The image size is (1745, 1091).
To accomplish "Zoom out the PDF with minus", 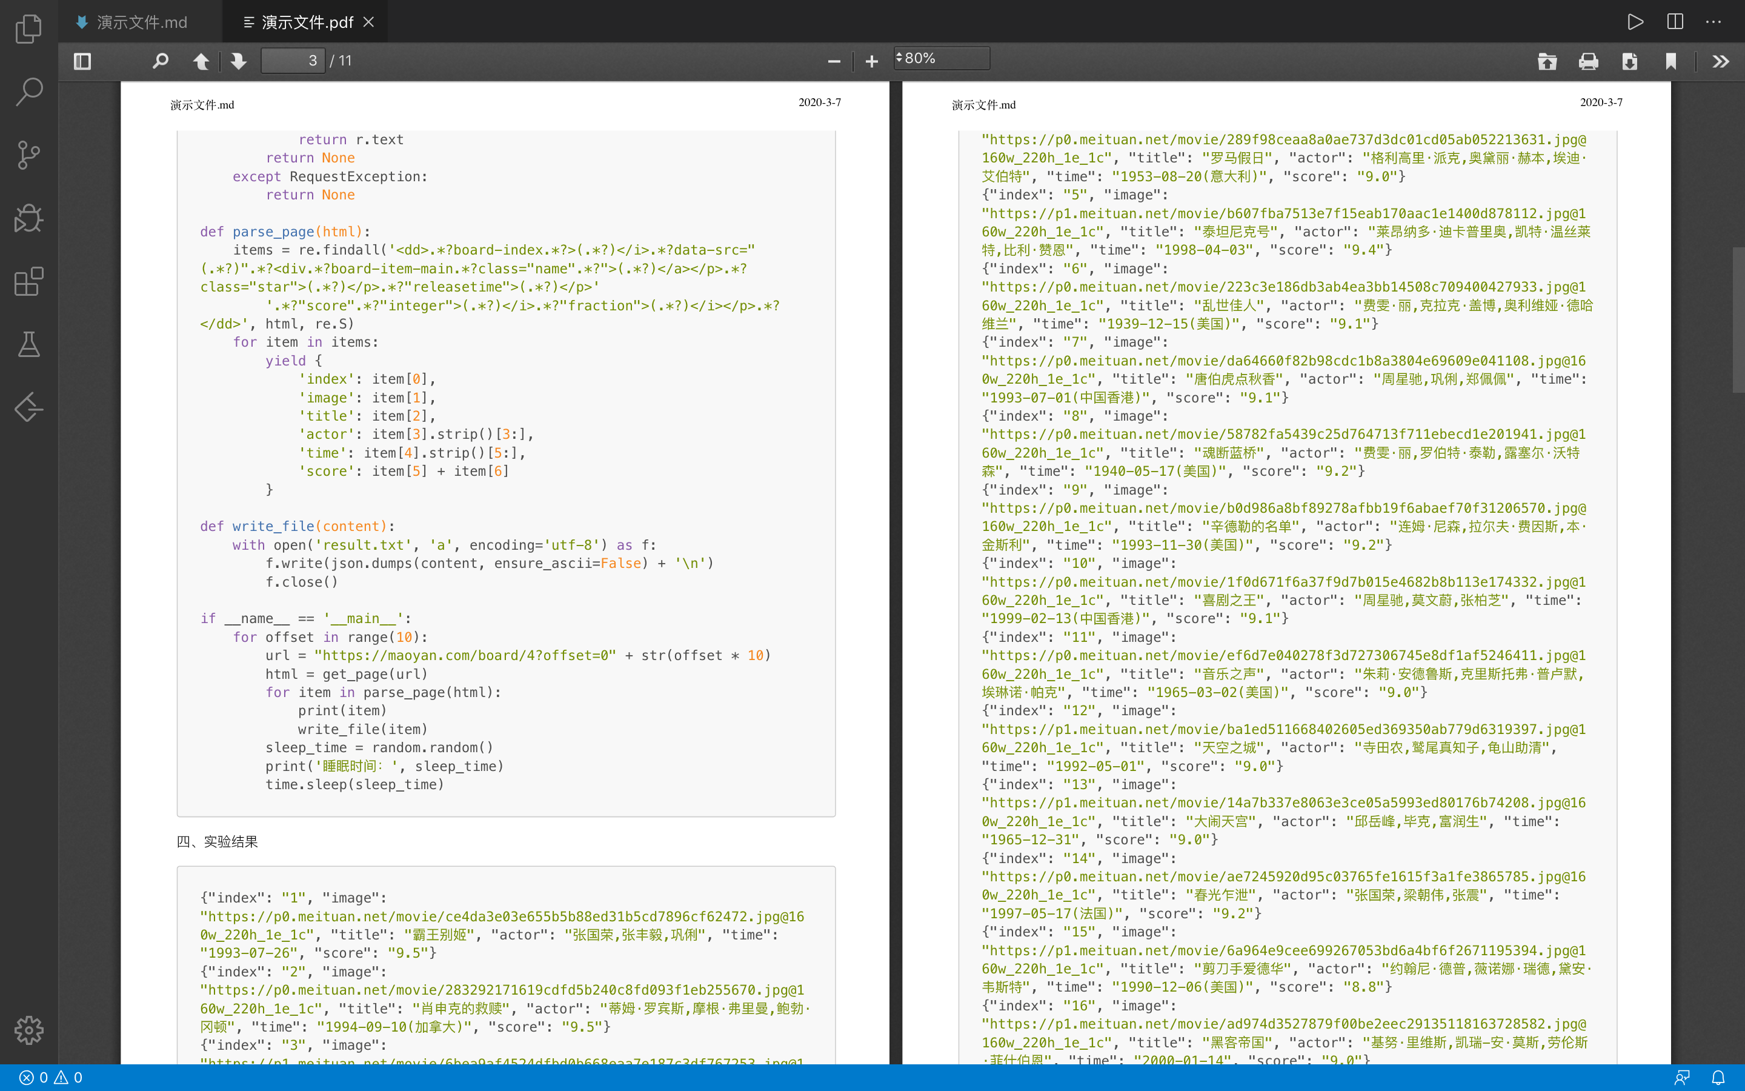I will [834, 61].
